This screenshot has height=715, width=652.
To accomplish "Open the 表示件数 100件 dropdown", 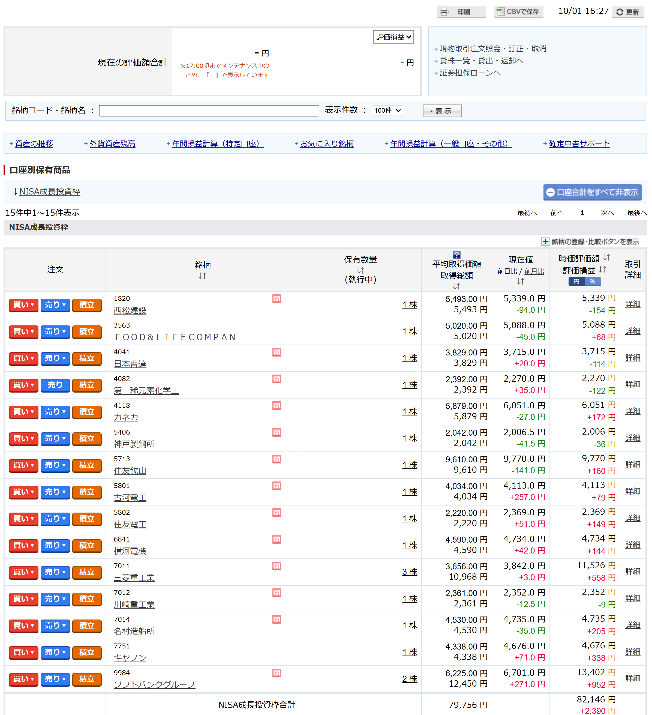I will point(387,110).
